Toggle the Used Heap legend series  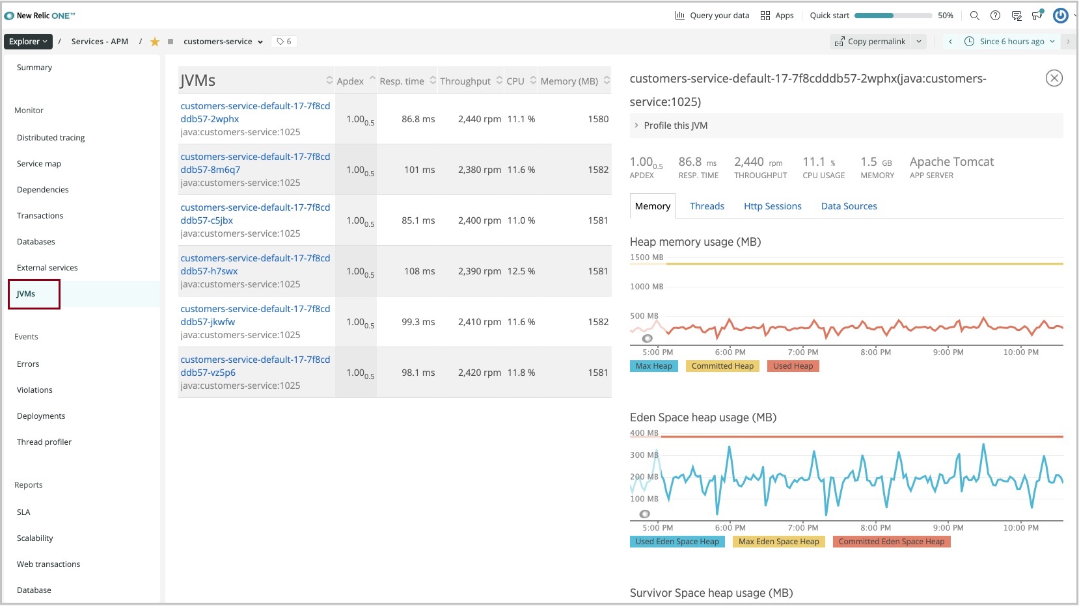[x=793, y=366]
